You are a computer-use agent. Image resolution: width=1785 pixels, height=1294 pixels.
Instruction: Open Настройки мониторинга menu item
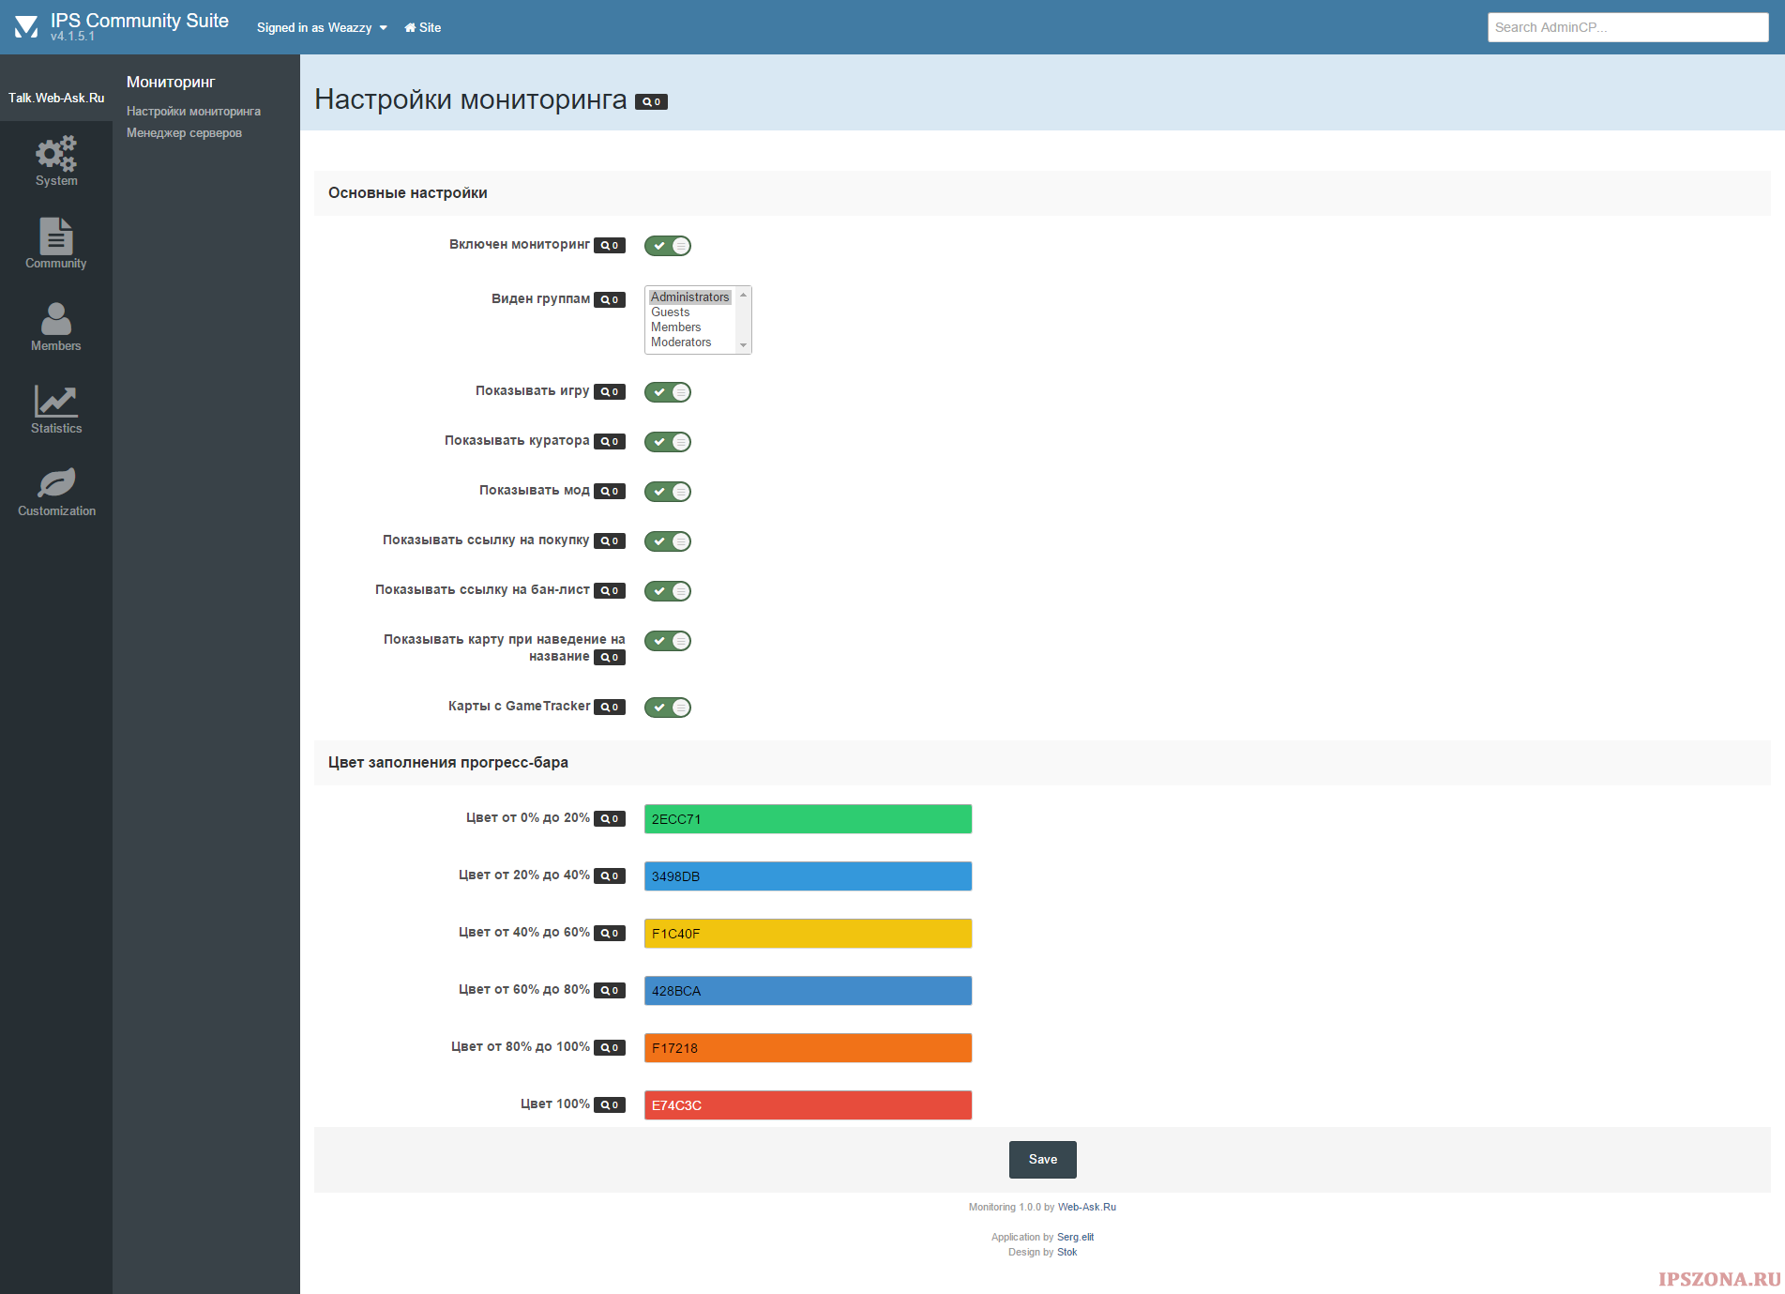(194, 112)
